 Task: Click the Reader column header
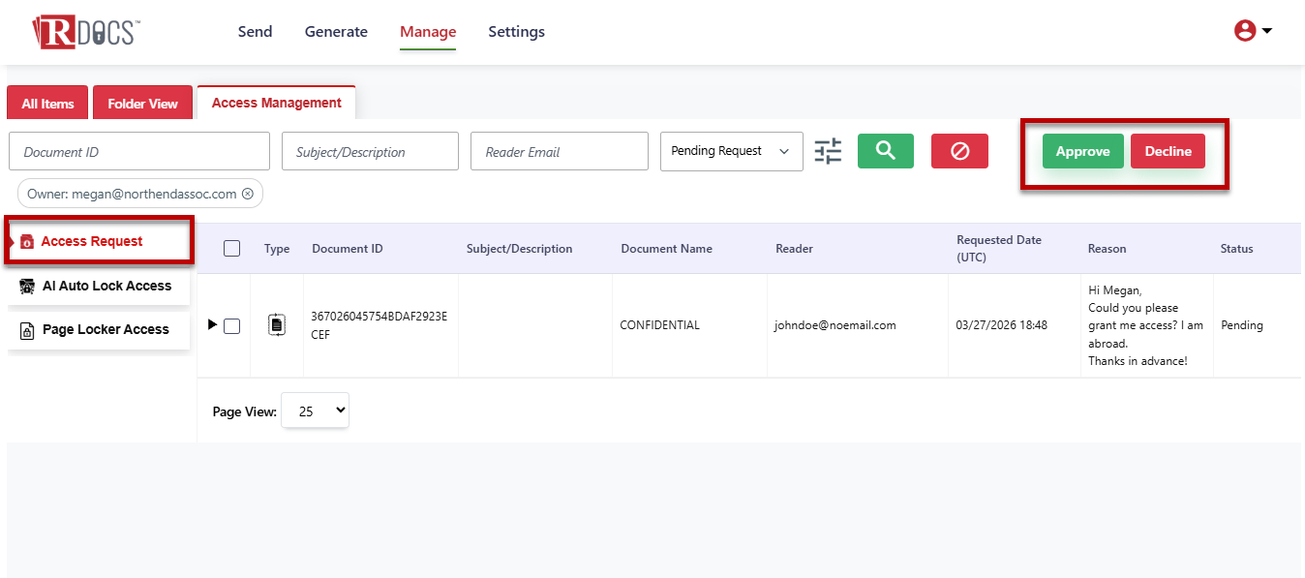(795, 249)
